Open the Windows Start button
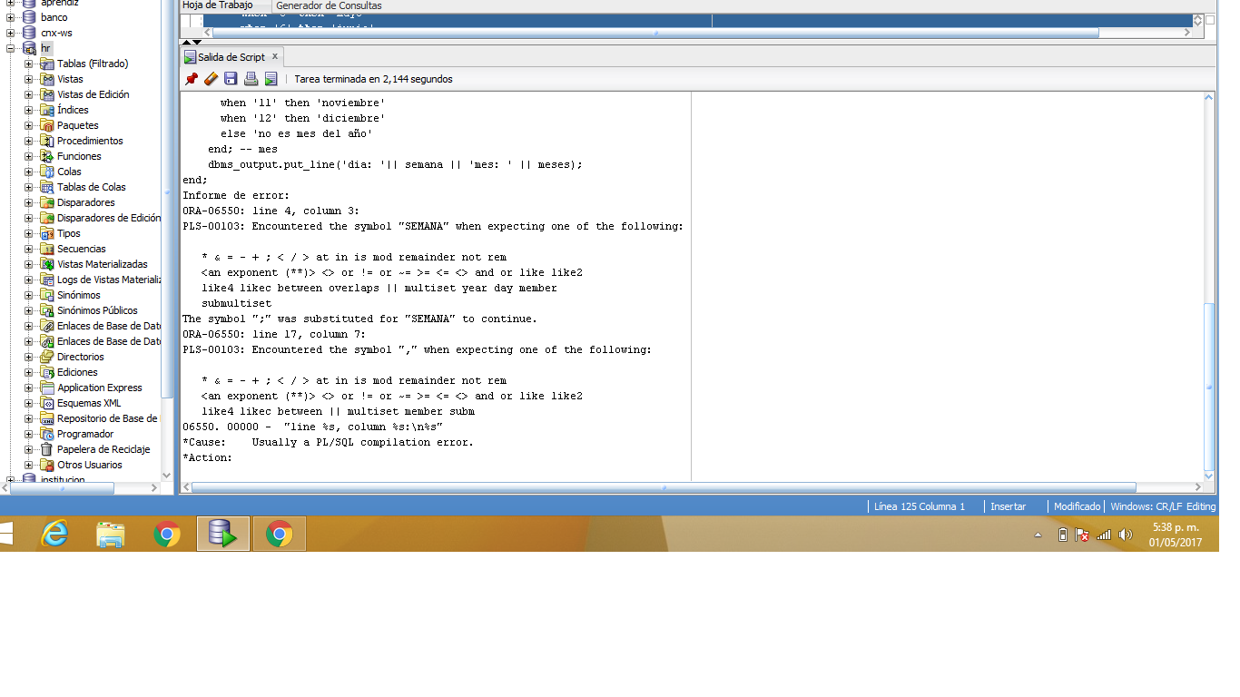Screen dimensions: 1240x697 [x=5, y=534]
